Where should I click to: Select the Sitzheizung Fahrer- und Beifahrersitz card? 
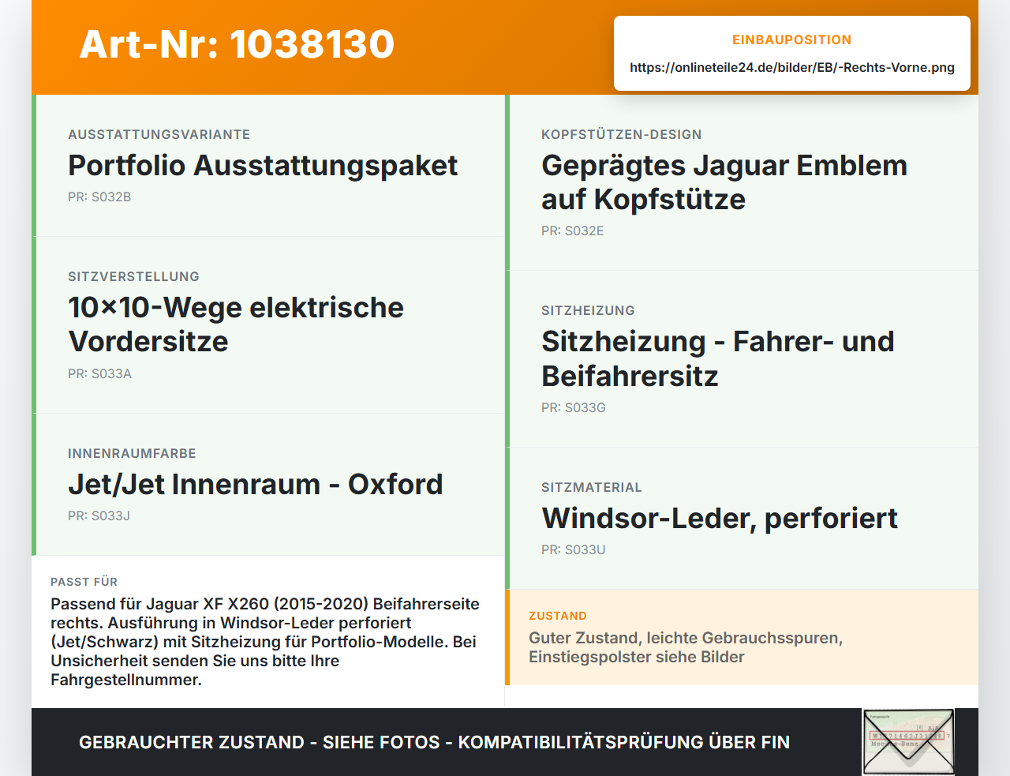click(x=742, y=359)
